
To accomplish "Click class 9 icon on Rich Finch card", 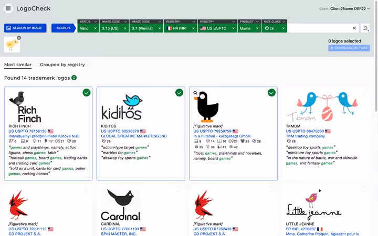I will [x=24, y=141].
